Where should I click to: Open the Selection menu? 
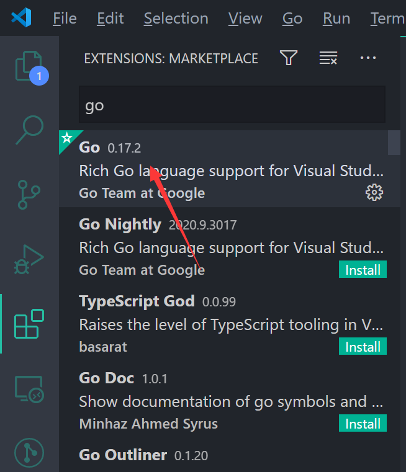click(x=176, y=19)
